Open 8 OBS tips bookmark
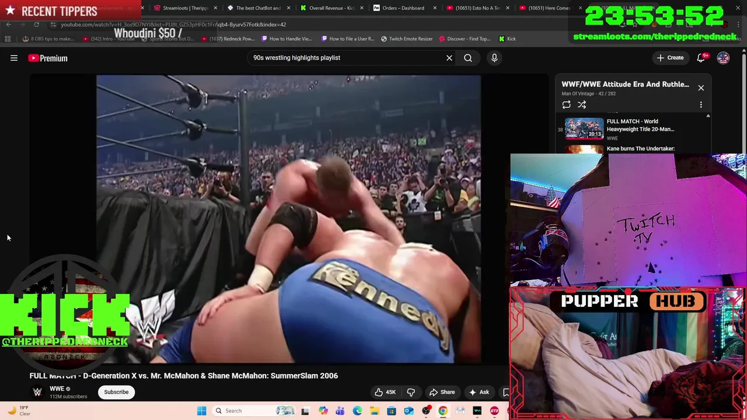Screen dimensions: 747x420 [x=48, y=38]
